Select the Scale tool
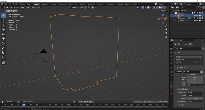The height and width of the screenshot is (110, 205). (4, 34)
